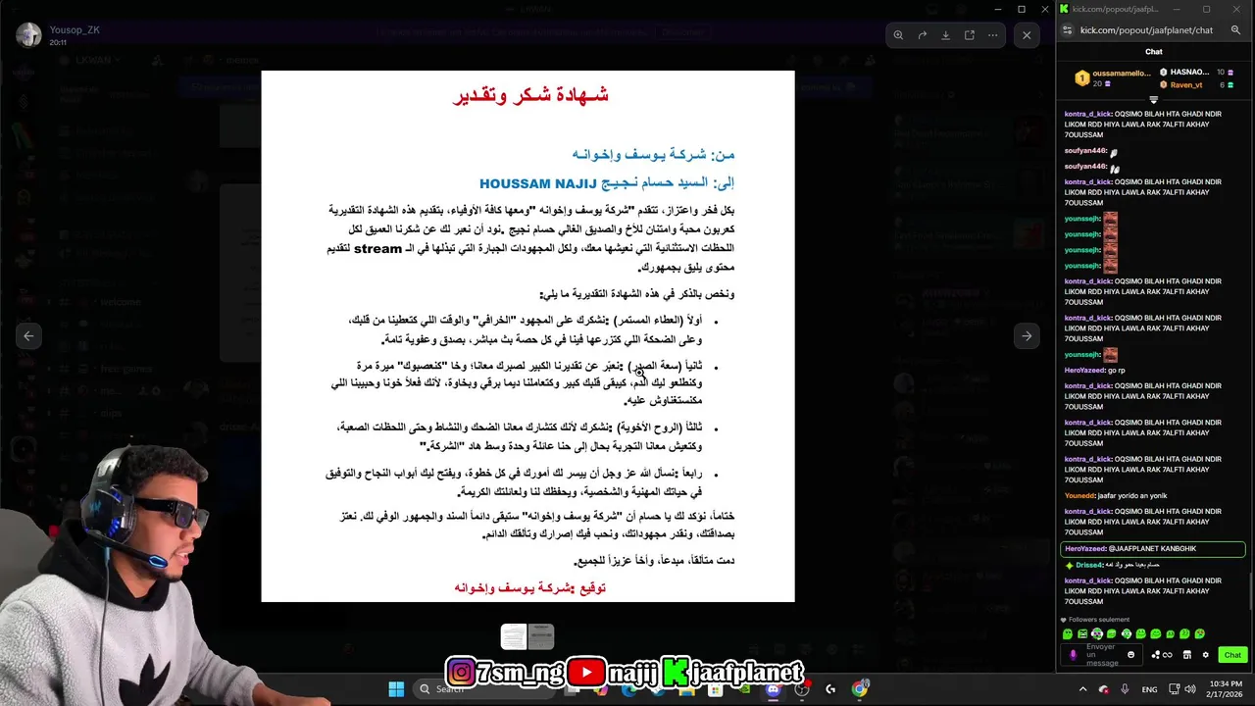Click username Younedd in chat

pos(1079,496)
